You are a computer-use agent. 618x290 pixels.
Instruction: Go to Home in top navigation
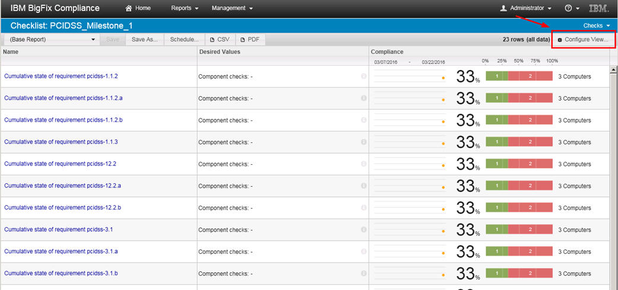point(138,8)
